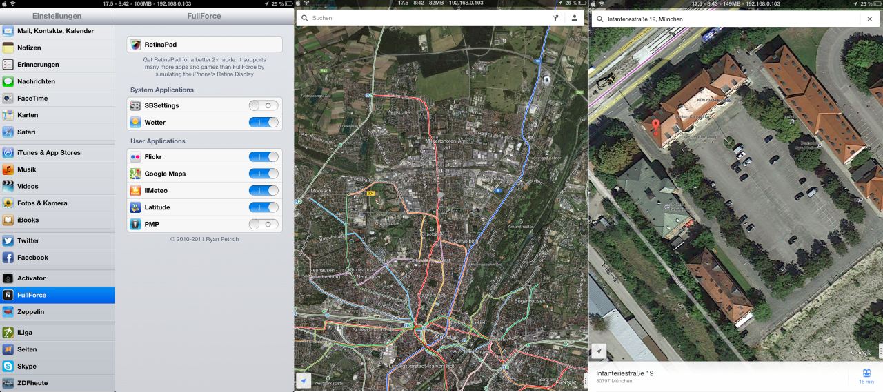Enable the SBSettings switch

click(x=264, y=105)
